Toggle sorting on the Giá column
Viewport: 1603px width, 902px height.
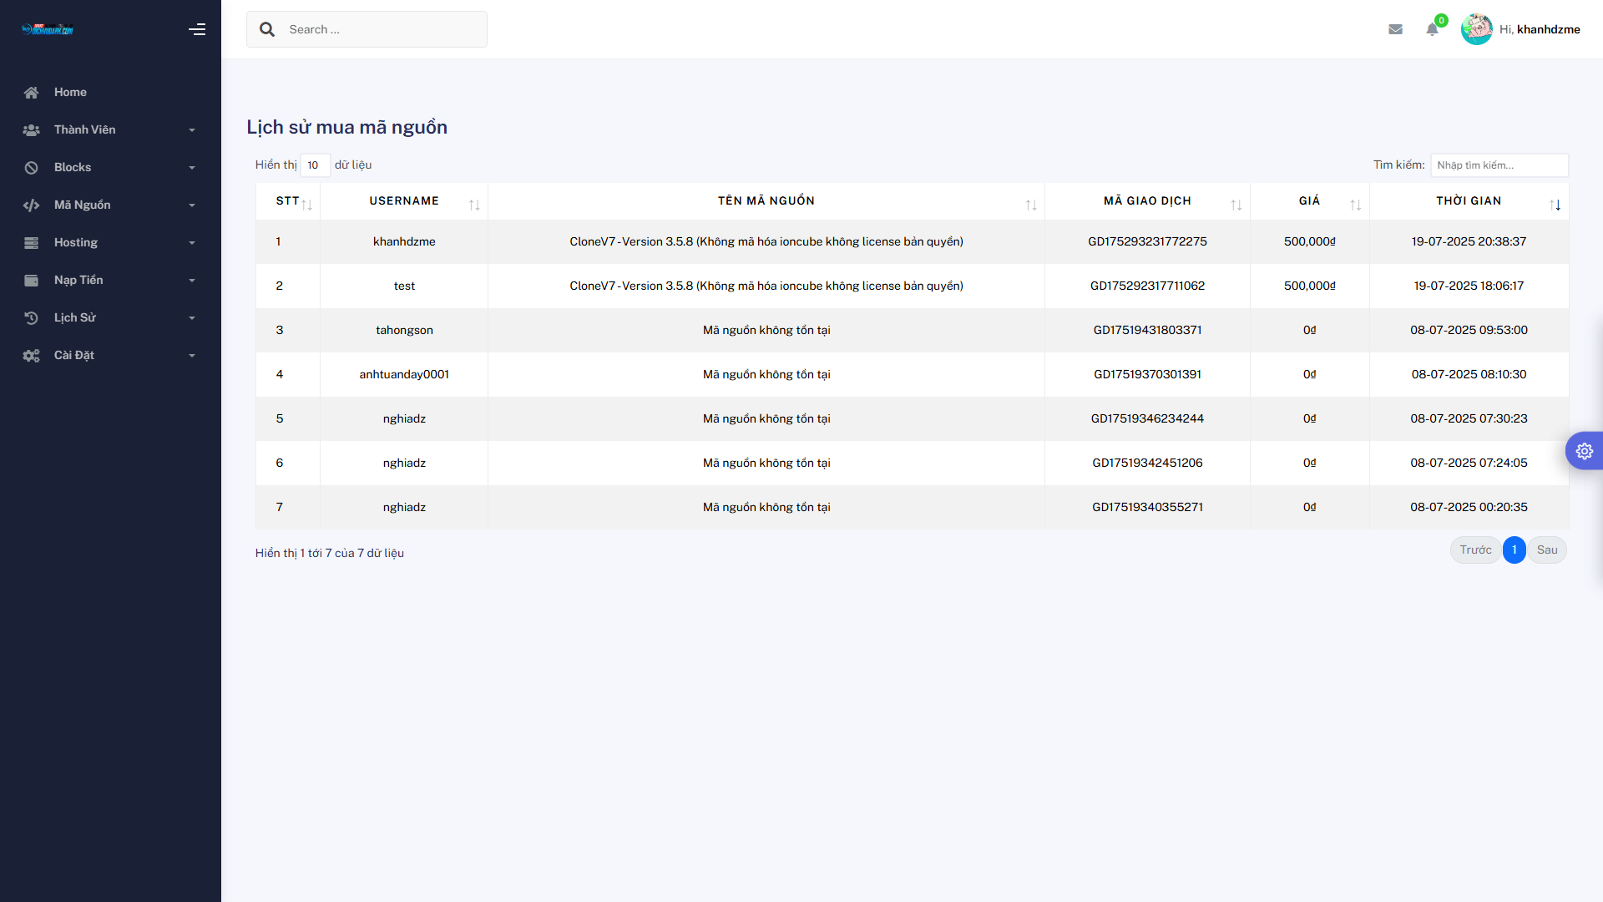point(1309,201)
